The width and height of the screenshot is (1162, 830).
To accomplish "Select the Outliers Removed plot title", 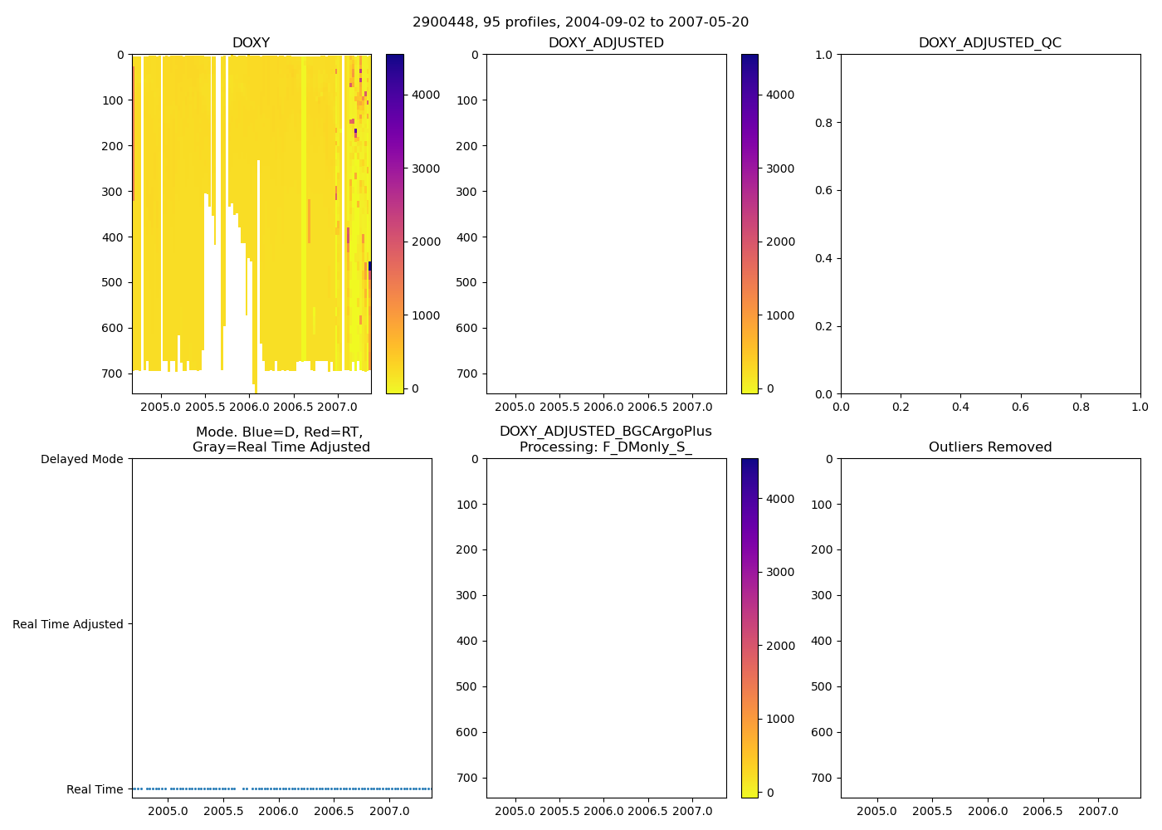I will (989, 447).
